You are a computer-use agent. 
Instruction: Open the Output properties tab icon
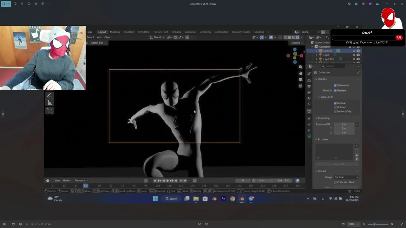pos(309,86)
